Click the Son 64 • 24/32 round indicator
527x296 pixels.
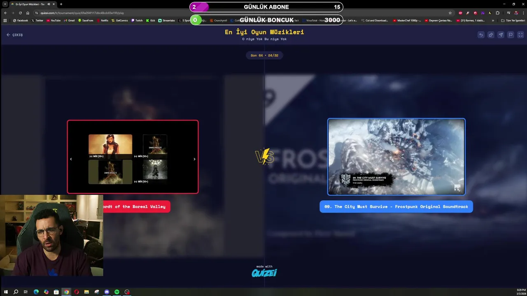point(264,55)
